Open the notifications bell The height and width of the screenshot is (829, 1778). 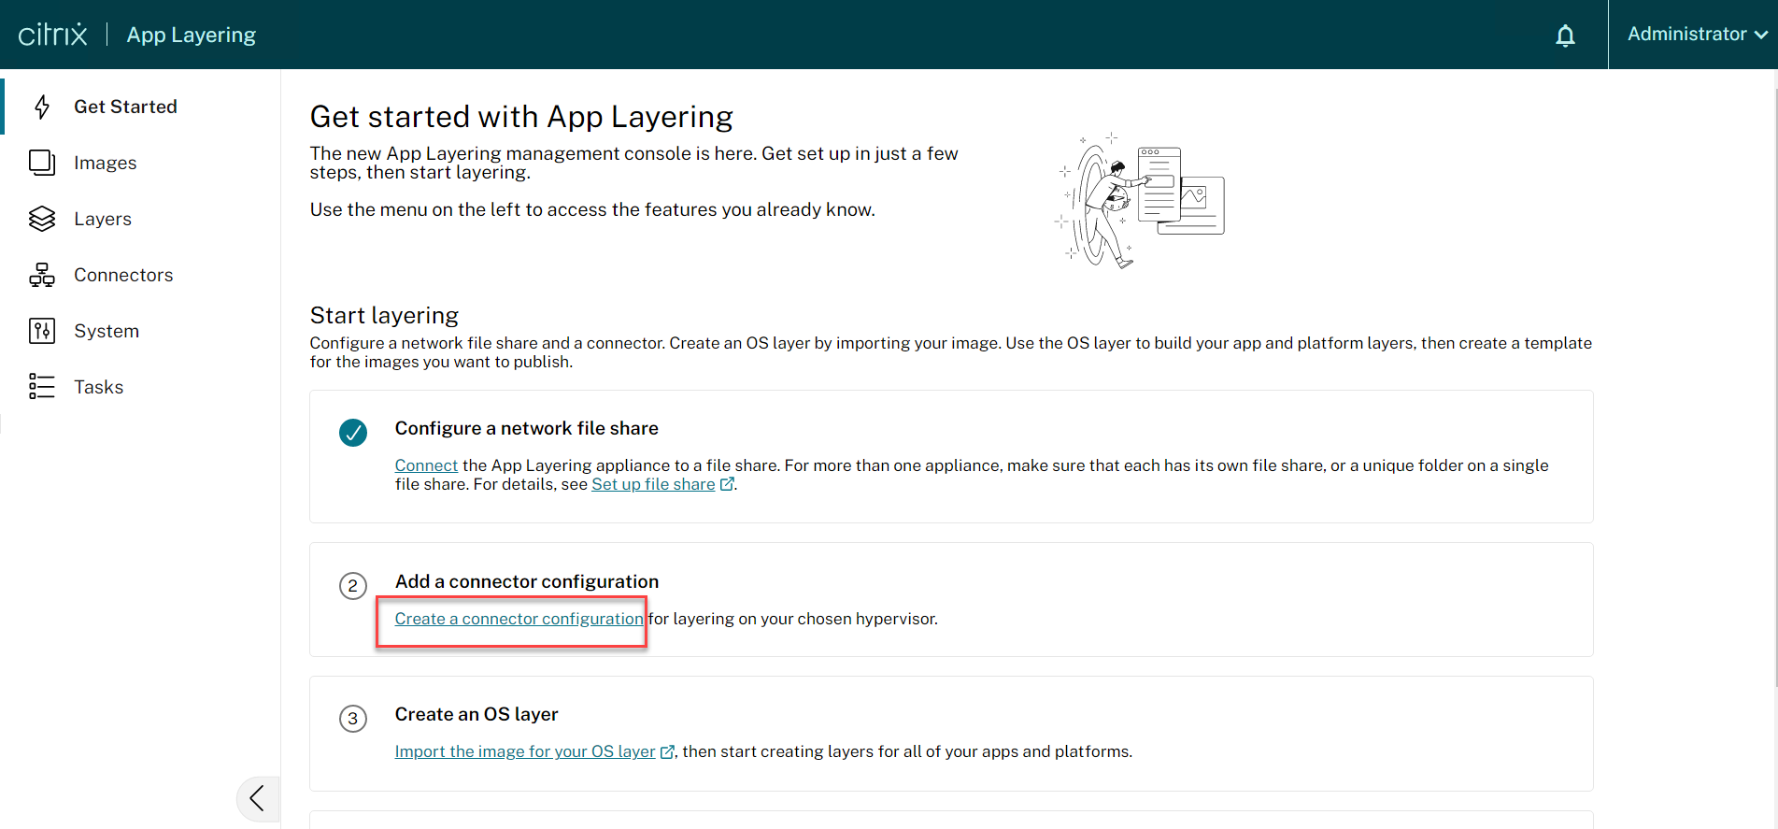click(x=1565, y=36)
